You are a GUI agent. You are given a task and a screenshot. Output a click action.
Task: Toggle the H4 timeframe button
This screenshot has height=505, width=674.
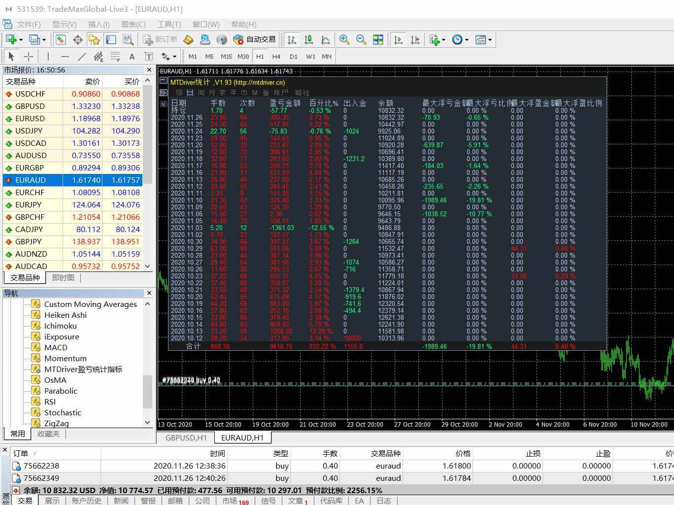pos(276,57)
